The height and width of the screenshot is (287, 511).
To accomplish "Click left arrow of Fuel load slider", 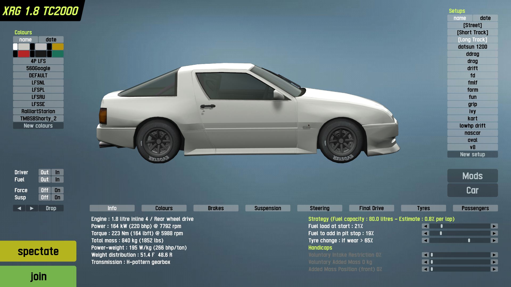I will point(425,226).
